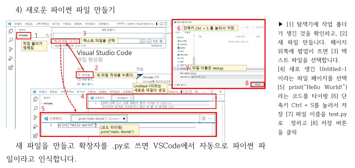Image resolution: width=355 pixels, height=168 pixels.
Task: Close the Untitled-1 tab
Action: coord(131,98)
